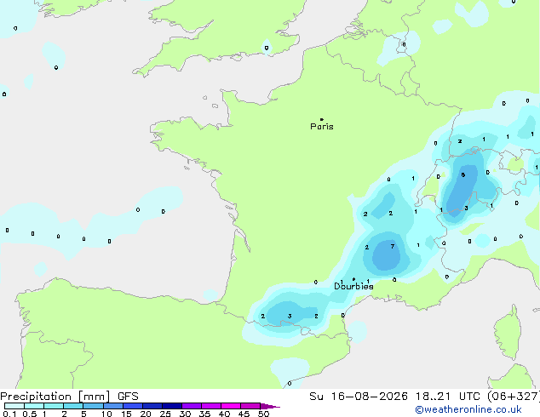Select the 10–15 mm legend swatch

[x=112, y=406]
